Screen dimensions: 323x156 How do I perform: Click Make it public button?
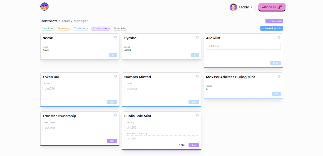point(271,28)
